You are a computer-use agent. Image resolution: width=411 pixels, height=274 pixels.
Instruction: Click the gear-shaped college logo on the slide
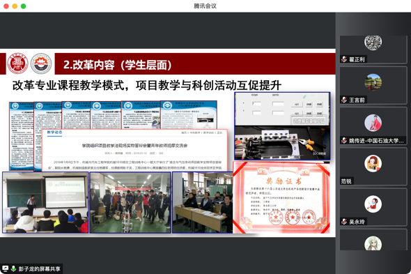41,63
